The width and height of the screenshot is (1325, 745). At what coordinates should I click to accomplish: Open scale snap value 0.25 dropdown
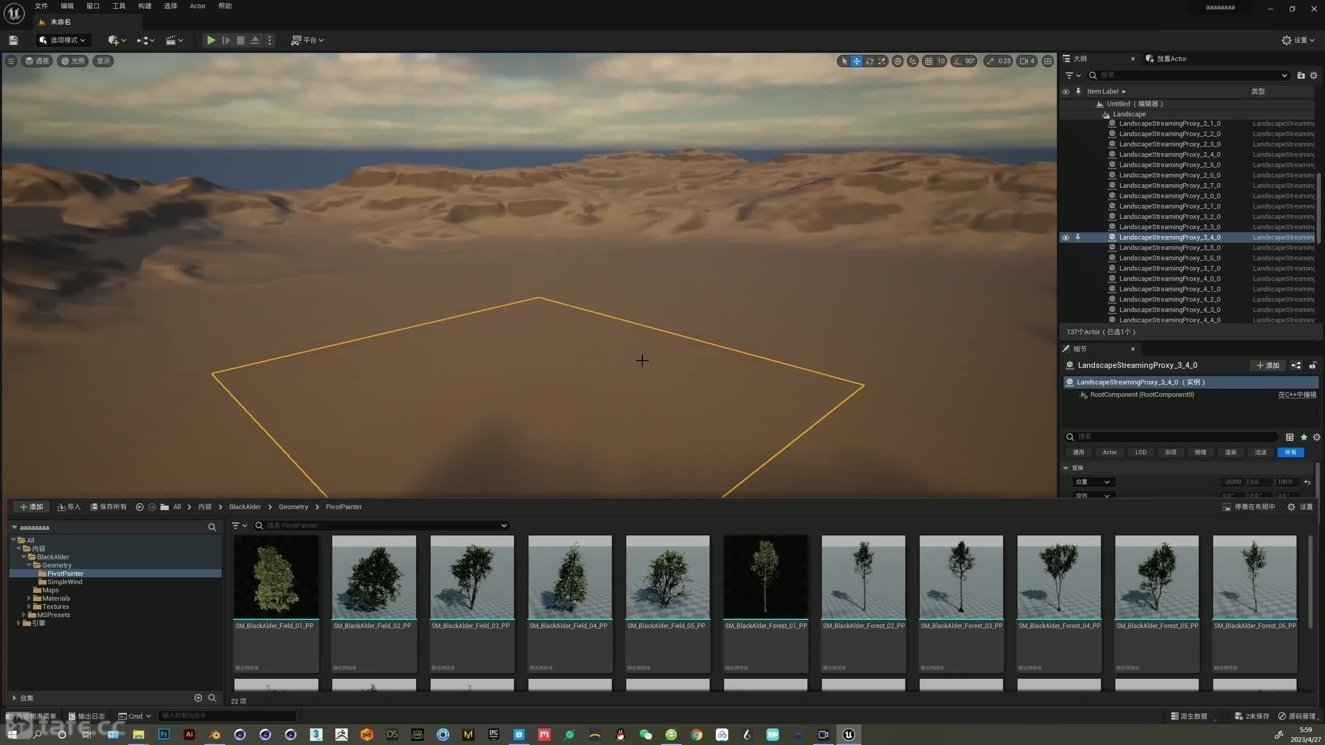[1004, 61]
